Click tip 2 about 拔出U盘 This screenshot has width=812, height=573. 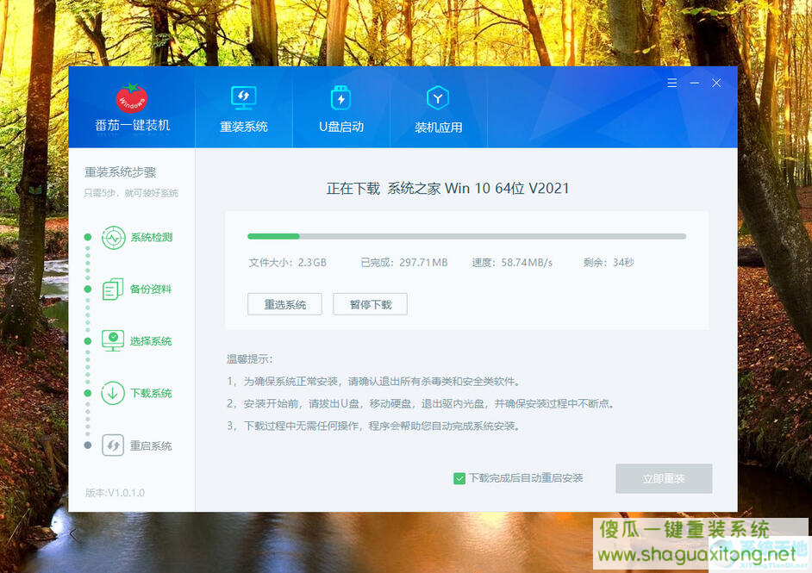coord(421,404)
